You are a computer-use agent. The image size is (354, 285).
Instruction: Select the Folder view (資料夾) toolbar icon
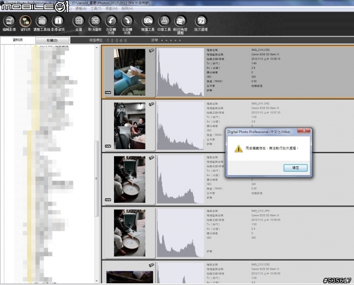pyautogui.click(x=25, y=23)
